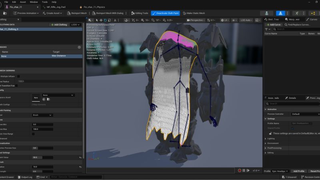Open the LOD0 dropdown in Clothing Data
Viewport: 320px width, 180px height.
(75, 24)
